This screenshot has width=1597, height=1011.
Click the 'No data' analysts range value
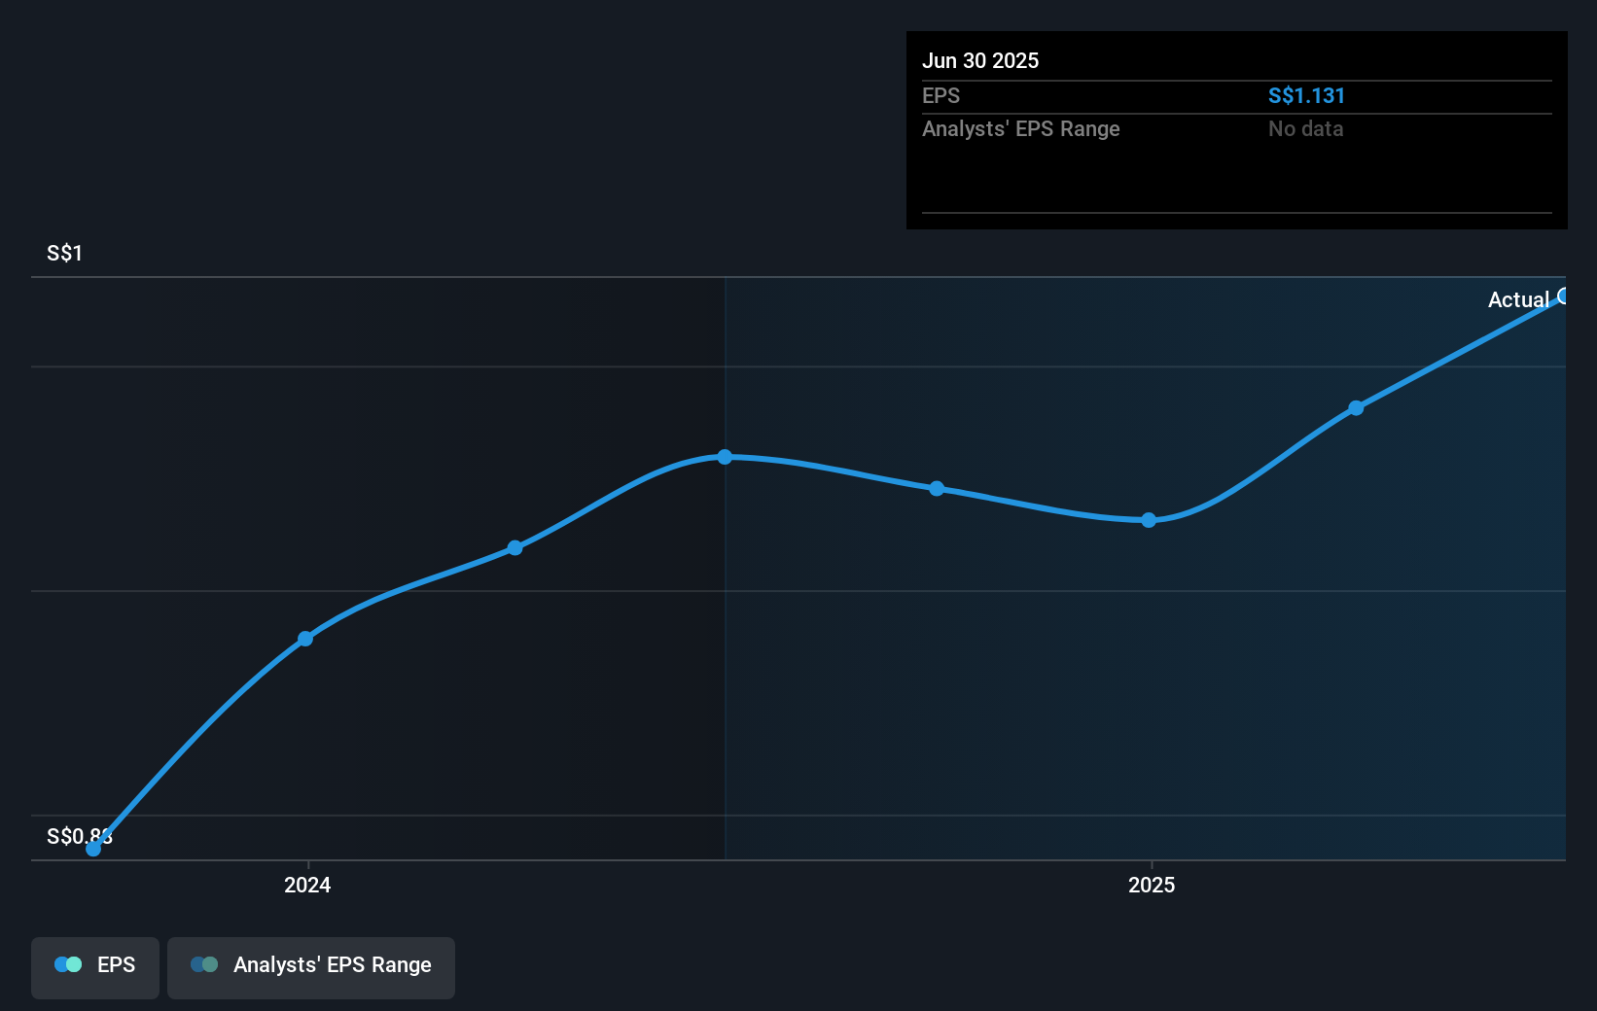click(1305, 128)
